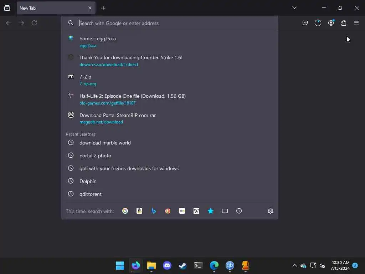Select recent search 'golf with your friends downolads'

[x=170, y=168]
